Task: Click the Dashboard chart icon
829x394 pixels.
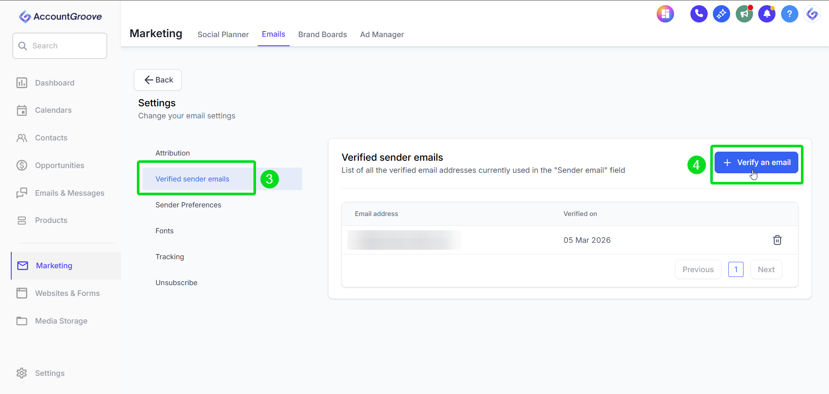Action: pyautogui.click(x=22, y=83)
